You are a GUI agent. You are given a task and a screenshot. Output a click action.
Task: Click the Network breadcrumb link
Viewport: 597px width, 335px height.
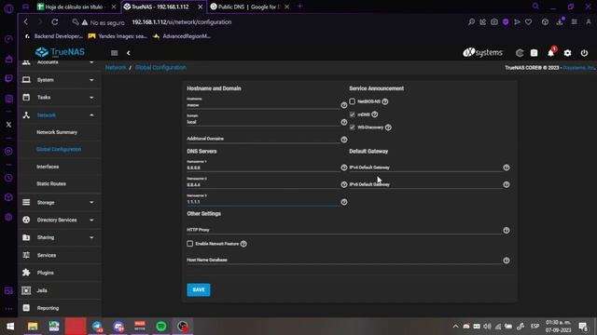[116, 68]
